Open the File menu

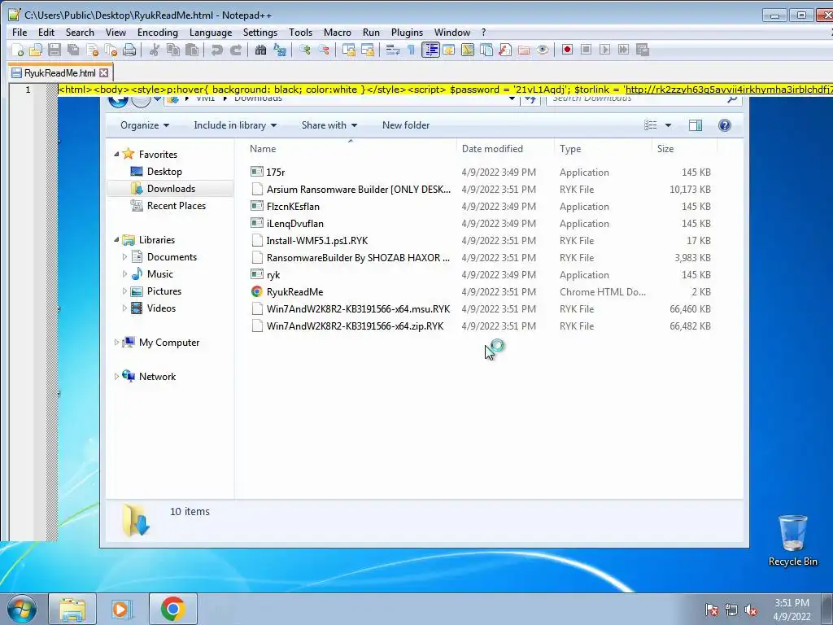point(20,33)
